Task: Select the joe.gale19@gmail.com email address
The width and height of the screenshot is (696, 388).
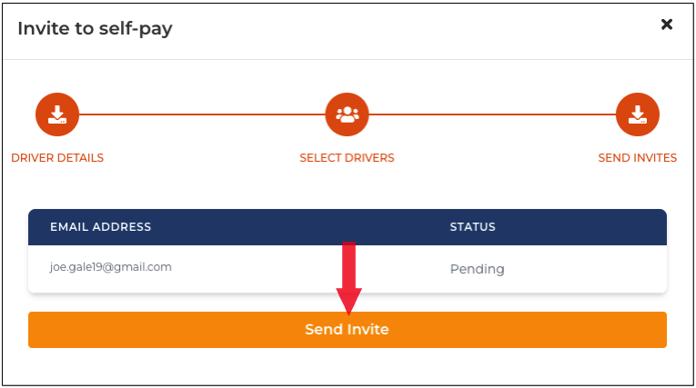Action: coord(110,267)
